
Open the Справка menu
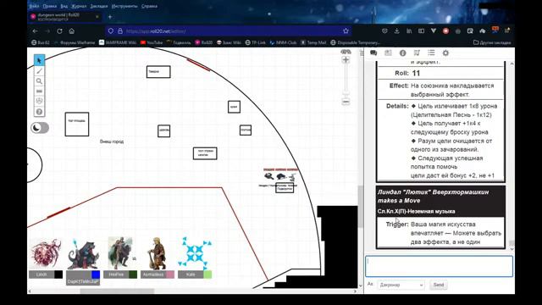pos(149,6)
